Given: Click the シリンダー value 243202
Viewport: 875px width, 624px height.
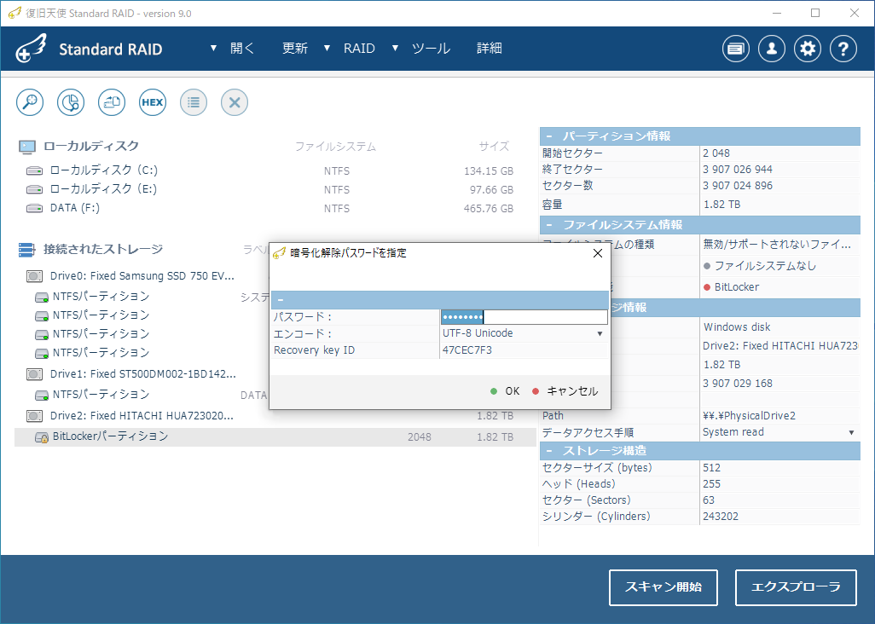Looking at the screenshot, I should click(x=721, y=517).
